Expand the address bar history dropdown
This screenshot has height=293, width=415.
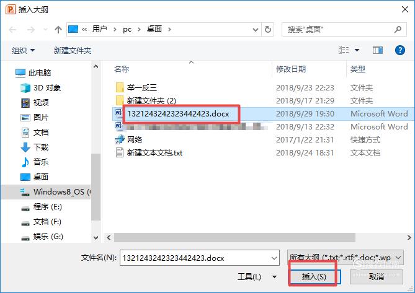pyautogui.click(x=256, y=30)
